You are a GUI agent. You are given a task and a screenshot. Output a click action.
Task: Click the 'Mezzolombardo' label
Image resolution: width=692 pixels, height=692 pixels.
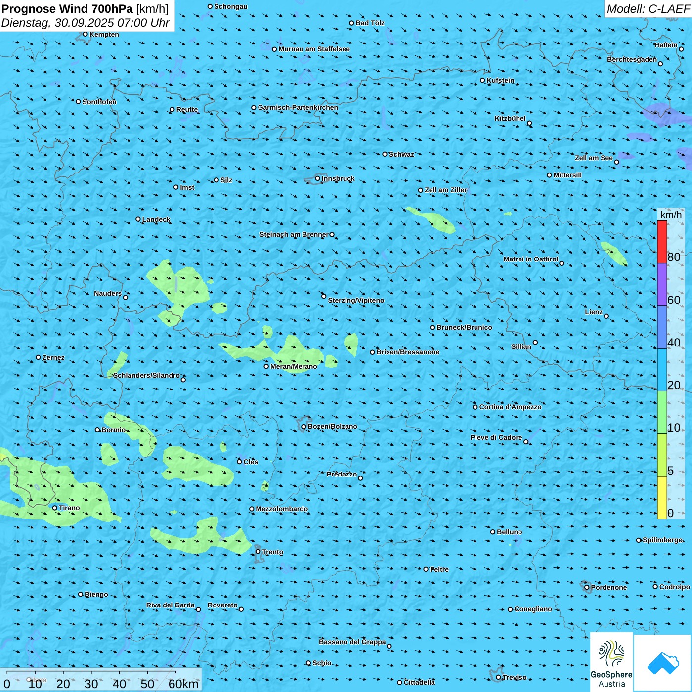tap(282, 509)
